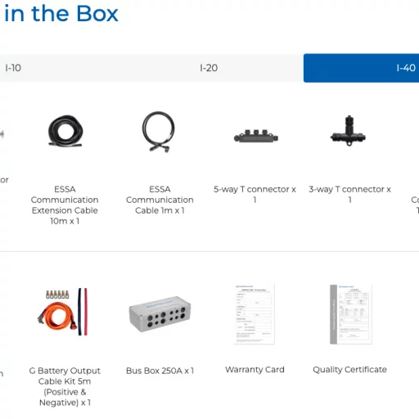Viewport: 419px width, 419px height.
Task: Click the 'in the Box' heading
Action: [61, 13]
